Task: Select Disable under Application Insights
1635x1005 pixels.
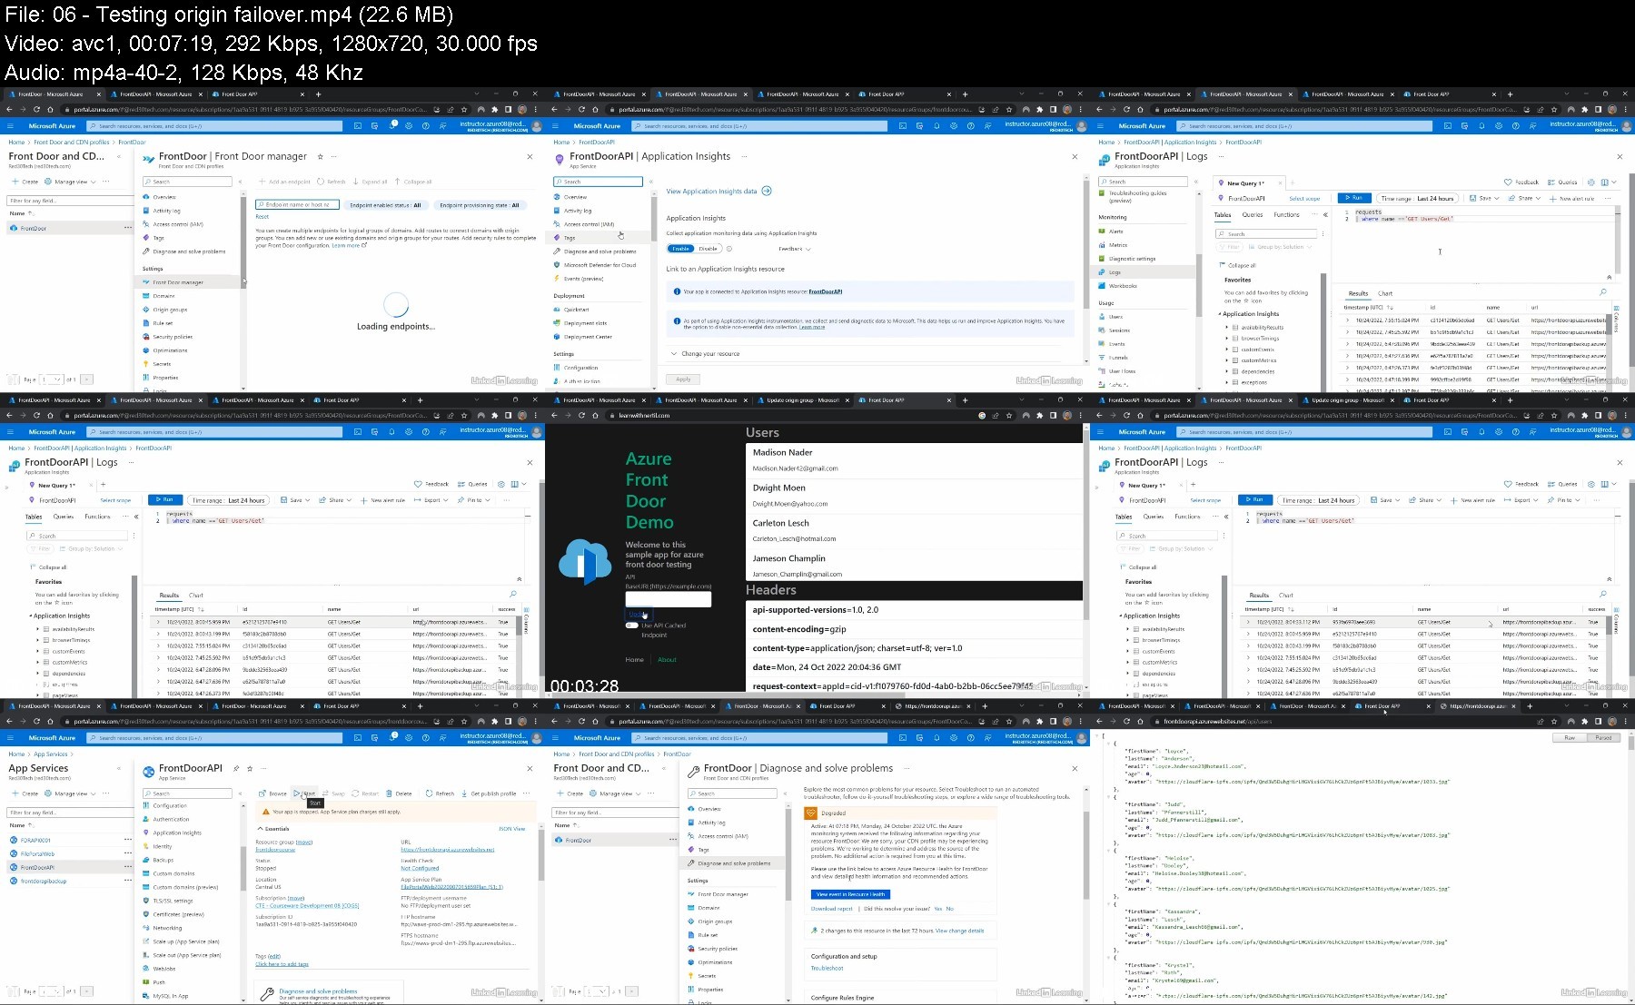Action: (708, 249)
